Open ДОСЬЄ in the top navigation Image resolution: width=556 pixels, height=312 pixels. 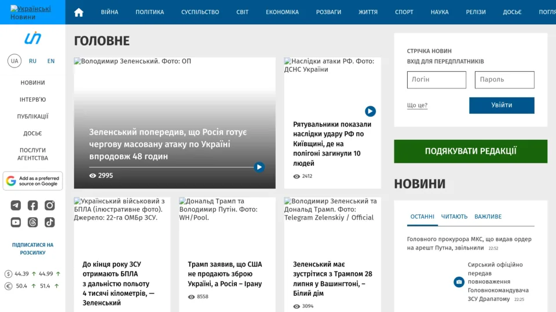(x=512, y=12)
